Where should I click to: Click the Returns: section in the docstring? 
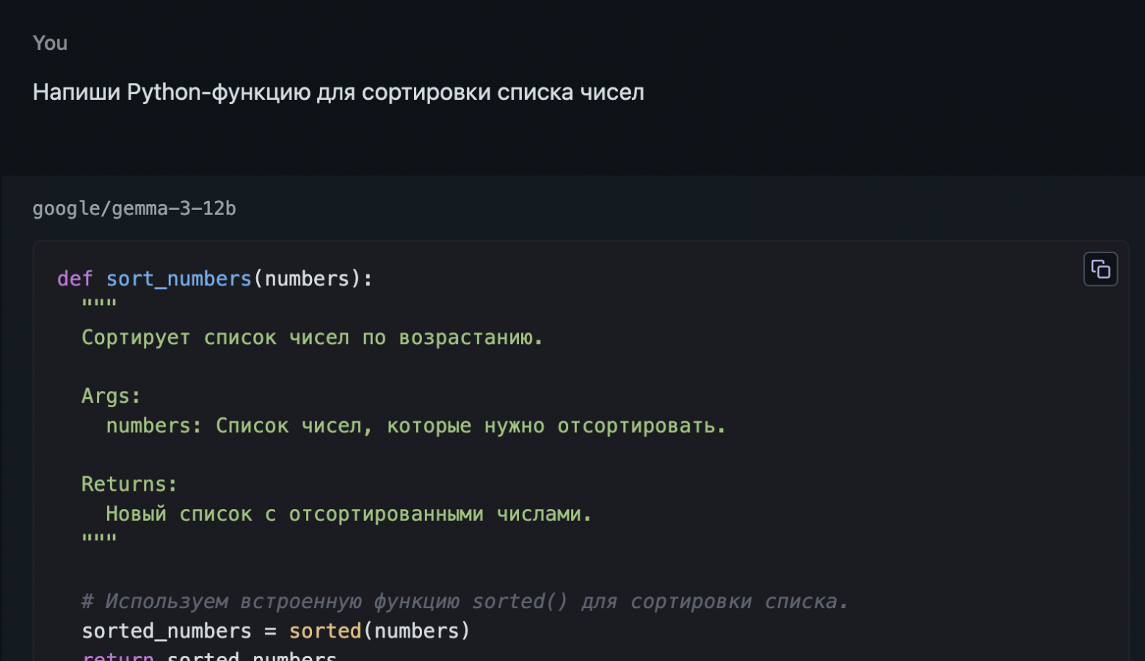pos(128,483)
